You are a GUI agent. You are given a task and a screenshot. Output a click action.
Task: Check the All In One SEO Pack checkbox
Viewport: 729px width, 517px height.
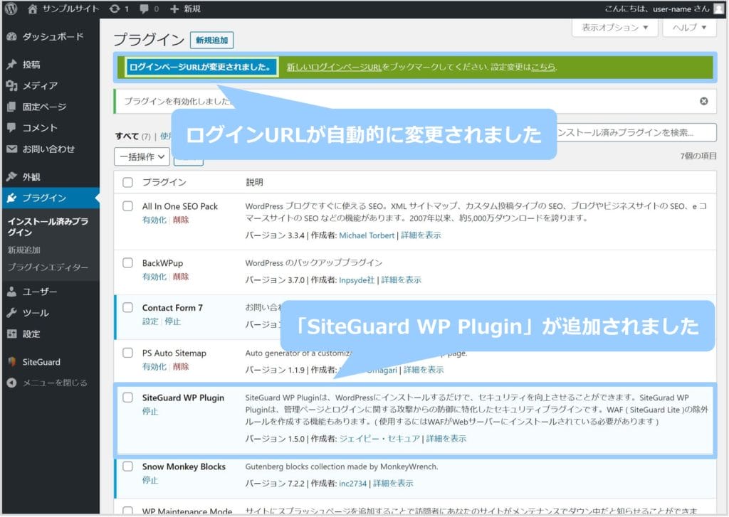[x=127, y=206]
